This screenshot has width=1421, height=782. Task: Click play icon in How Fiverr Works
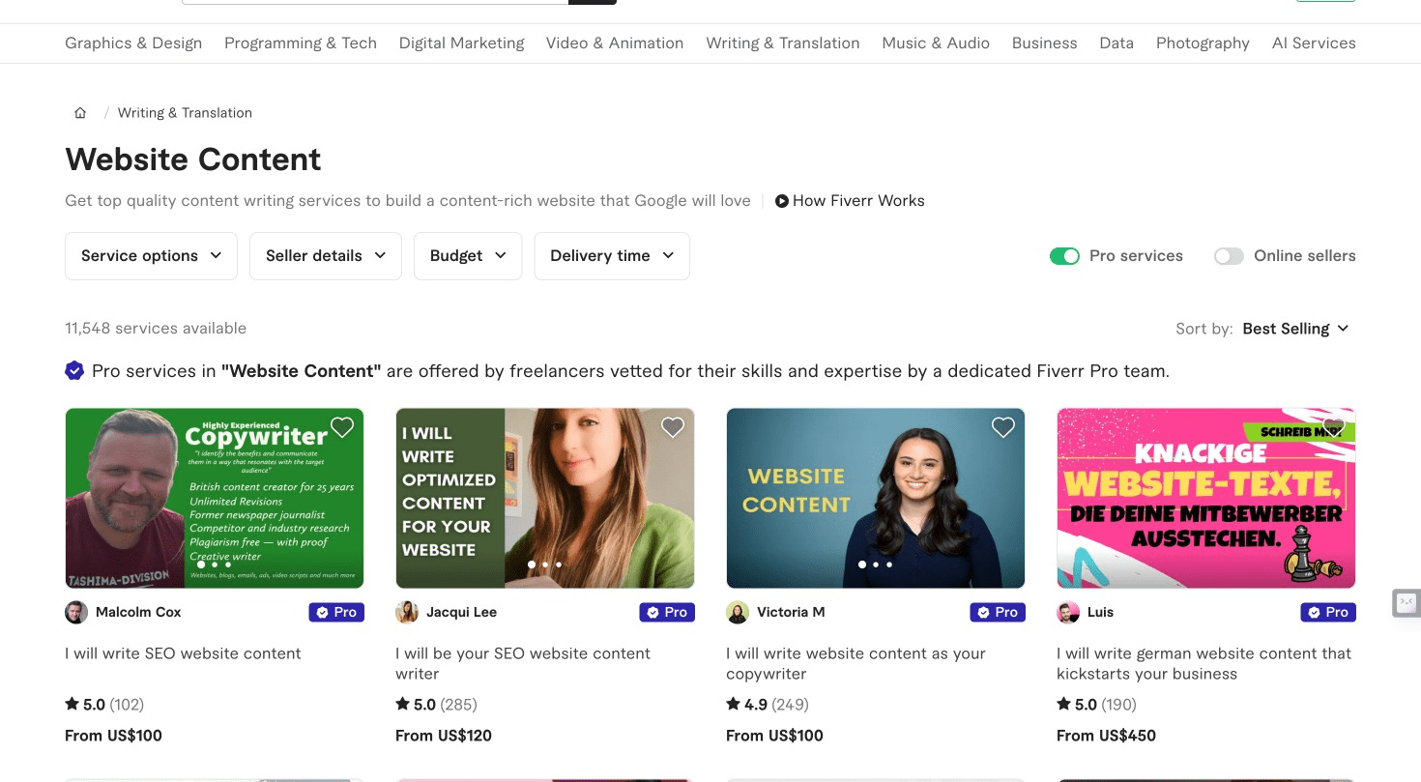coord(782,201)
